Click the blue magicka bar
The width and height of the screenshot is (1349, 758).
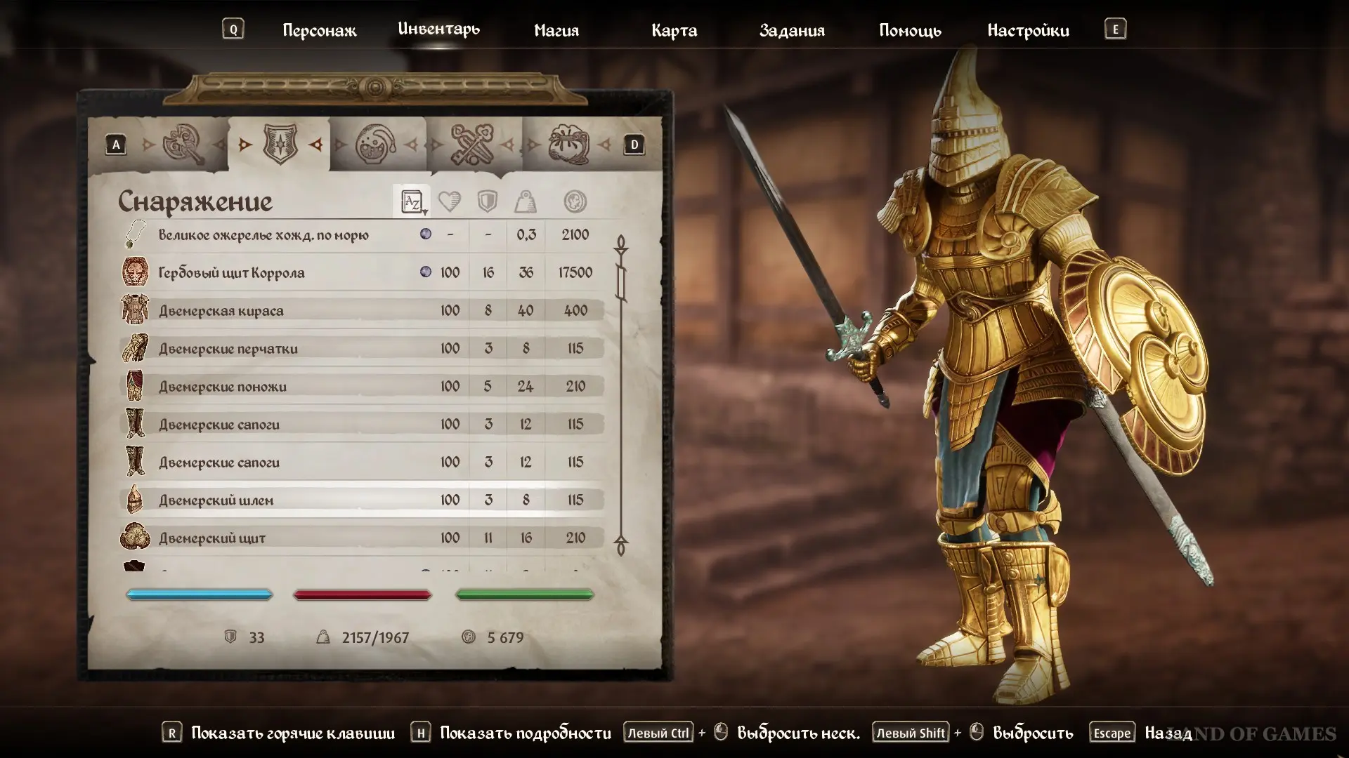[200, 594]
